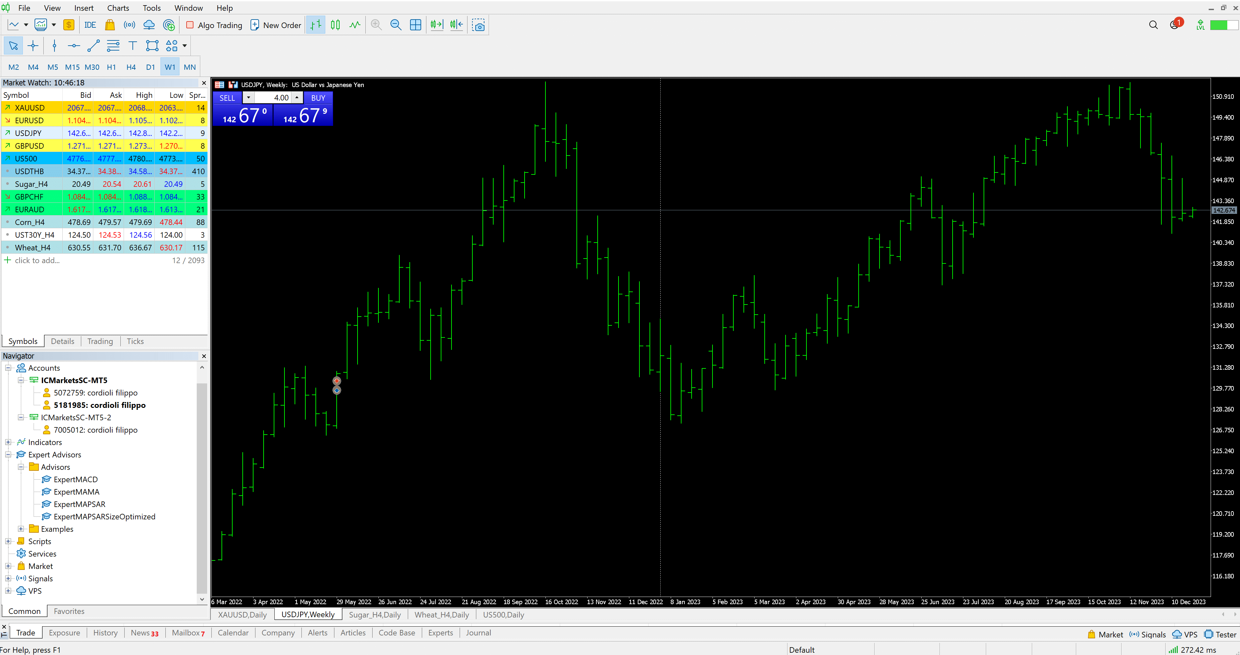
Task: Switch timeframe to MN
Action: pyautogui.click(x=190, y=67)
